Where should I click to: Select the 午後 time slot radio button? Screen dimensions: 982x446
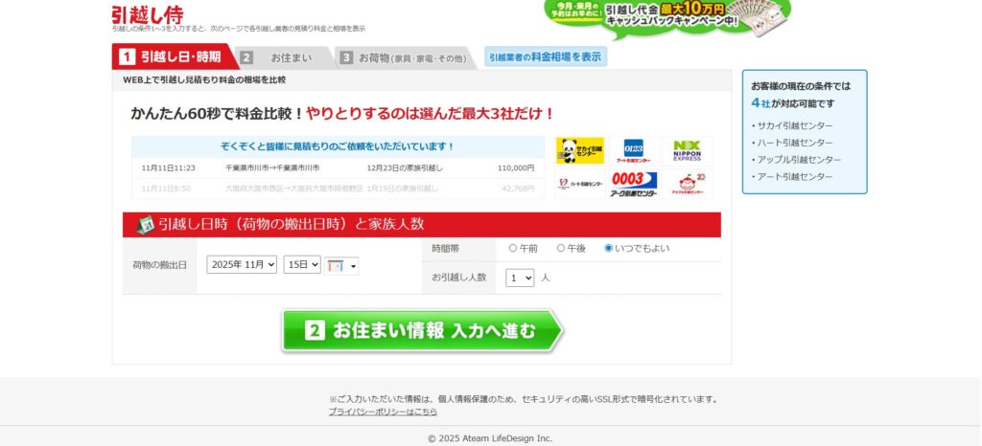[561, 248]
